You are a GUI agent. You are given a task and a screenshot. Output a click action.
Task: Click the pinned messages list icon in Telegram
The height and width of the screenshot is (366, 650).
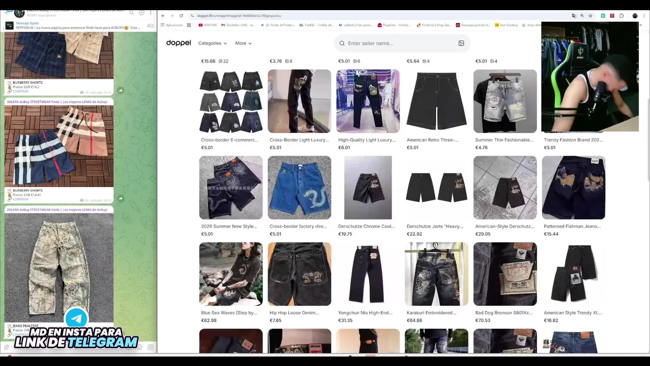150,25
